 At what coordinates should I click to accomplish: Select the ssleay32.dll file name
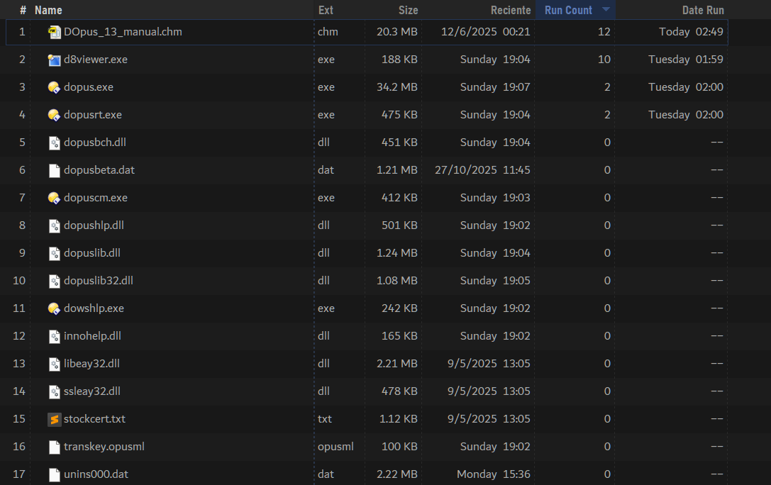(x=91, y=391)
